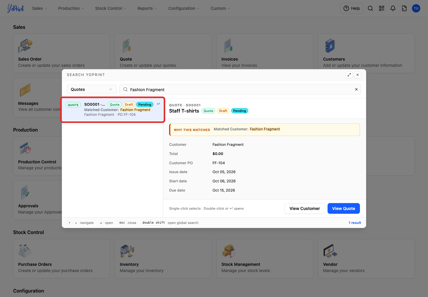Expand the Production menu
428x297 pixels.
[71, 8]
